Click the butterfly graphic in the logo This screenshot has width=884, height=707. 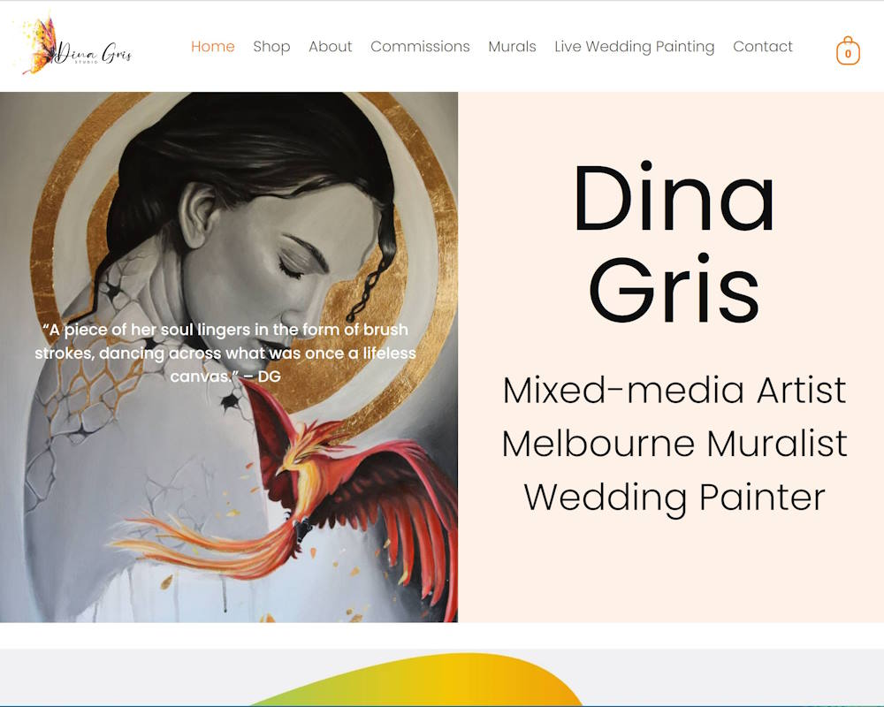coord(39,44)
